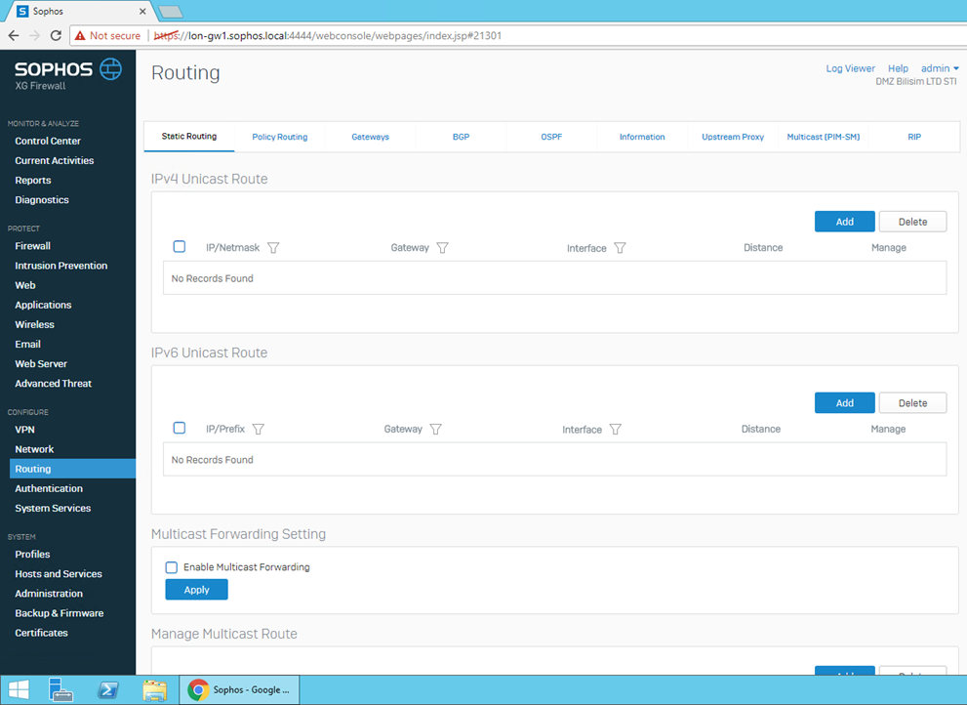Tick the IPv6 select-all checkbox

pyautogui.click(x=180, y=429)
